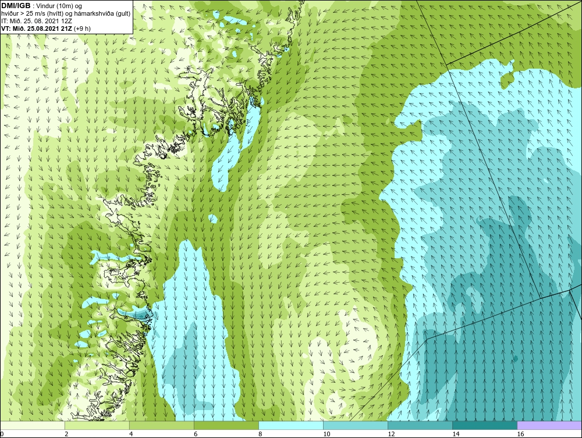This screenshot has height=438, width=582.
Task: Click the 4-6 m/s green legend swatch
Action: [x=161, y=425]
